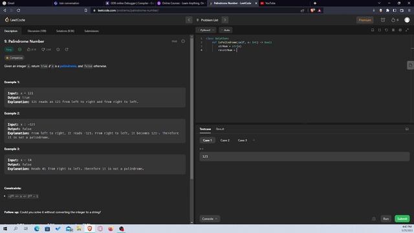The height and width of the screenshot is (233, 414).
Task: Open the timer alarm clock icon
Action: (383, 20)
